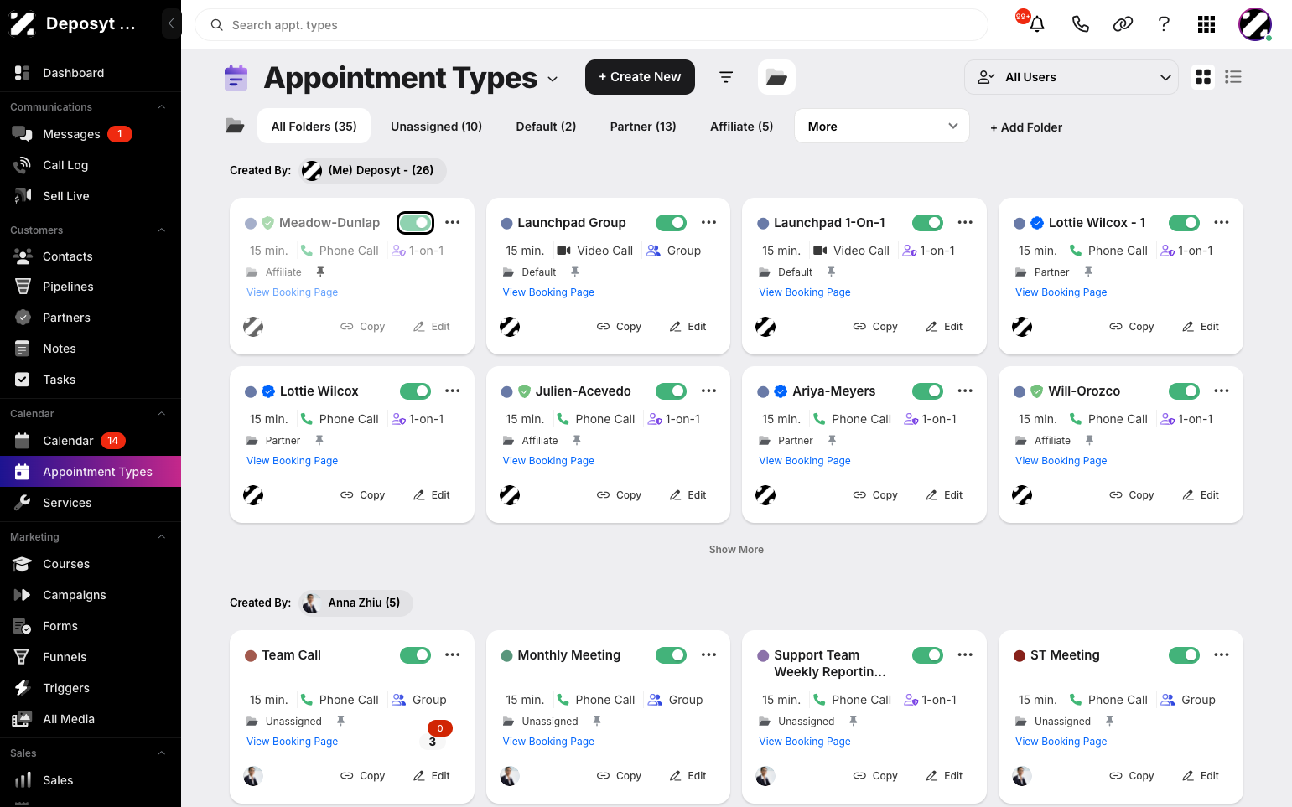The height and width of the screenshot is (807, 1292).
Task: Click the Anna Zhiu (5) creator chip
Action: (356, 603)
